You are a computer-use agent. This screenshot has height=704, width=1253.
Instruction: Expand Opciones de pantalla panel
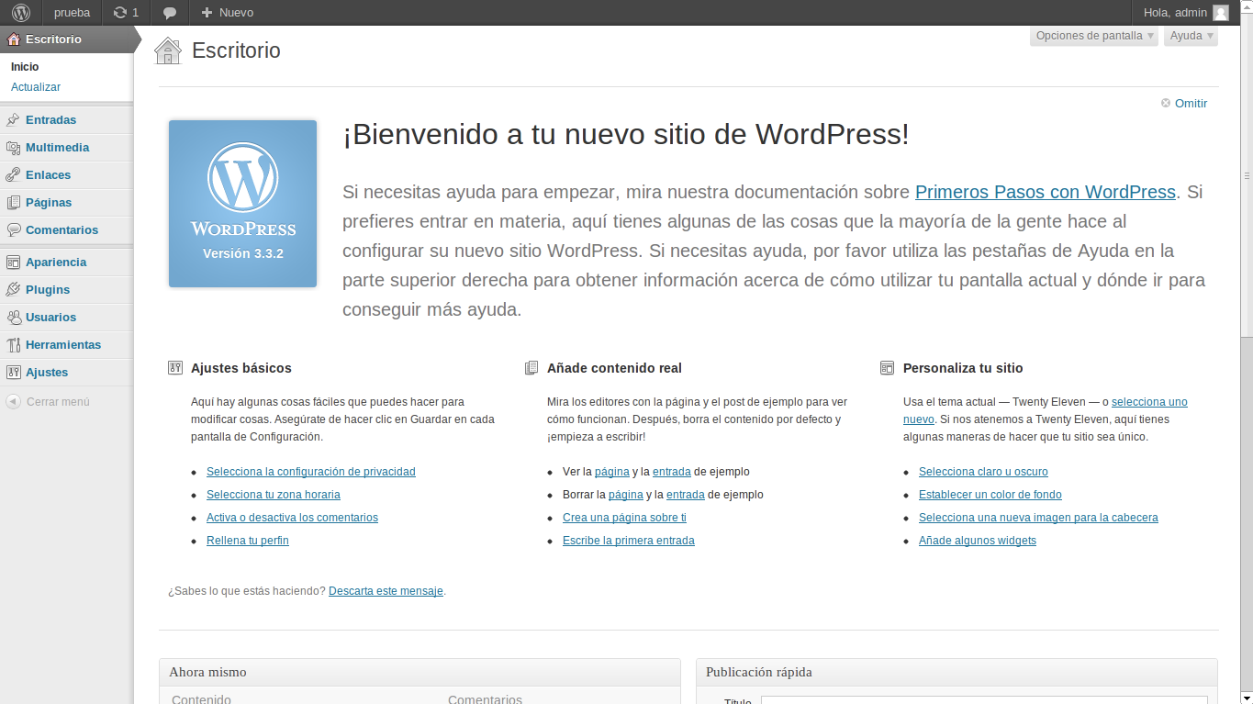point(1094,36)
